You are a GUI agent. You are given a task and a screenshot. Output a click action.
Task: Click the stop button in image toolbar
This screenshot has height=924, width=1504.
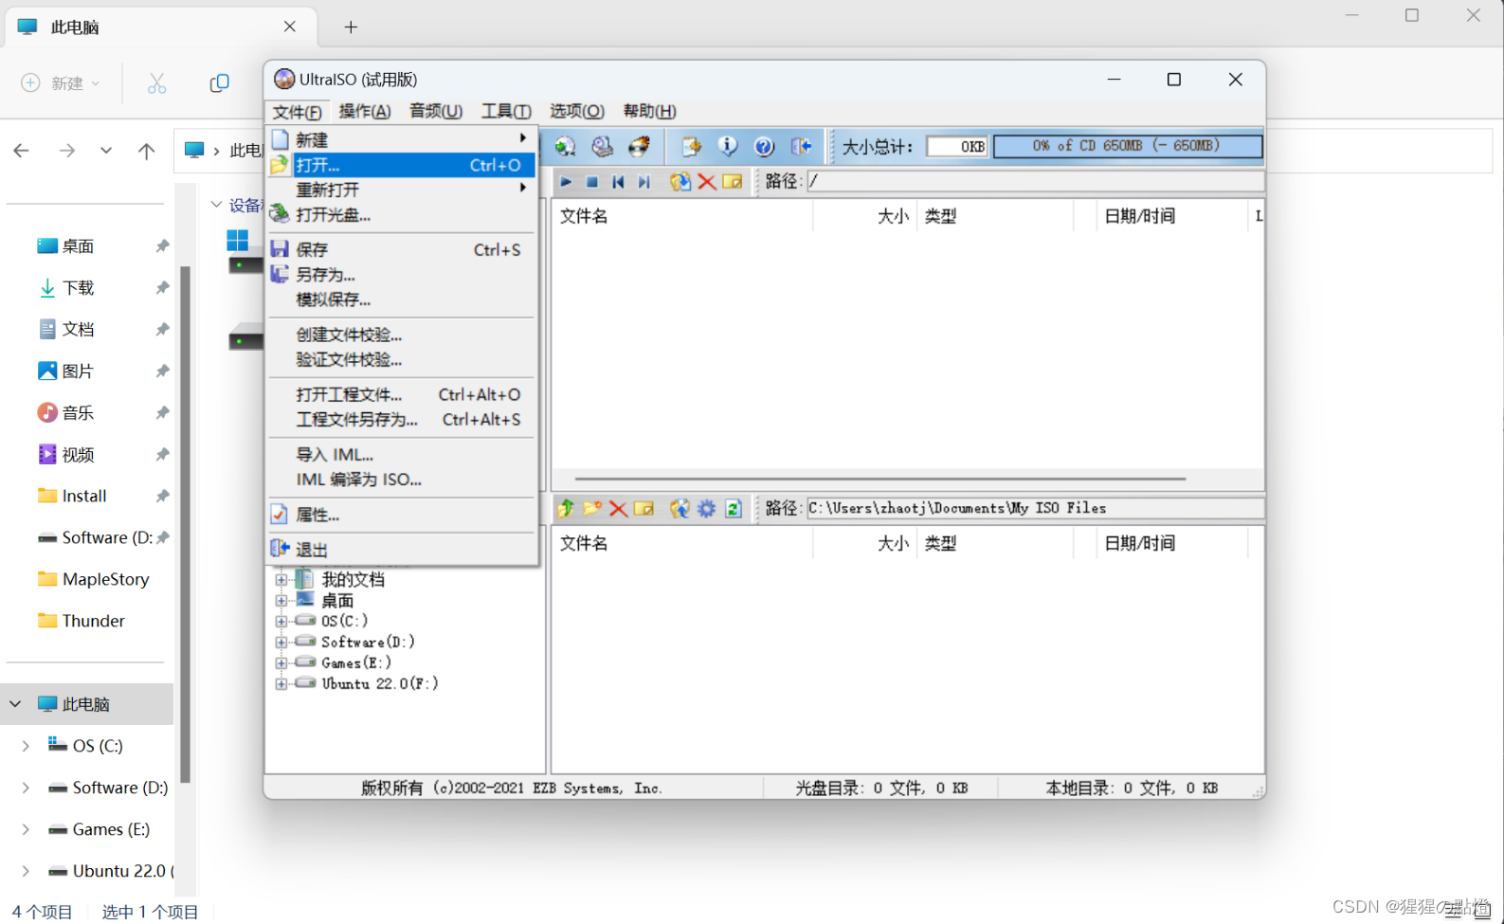[x=592, y=182]
